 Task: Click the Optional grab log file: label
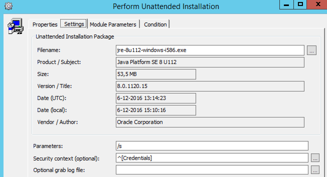59,170
